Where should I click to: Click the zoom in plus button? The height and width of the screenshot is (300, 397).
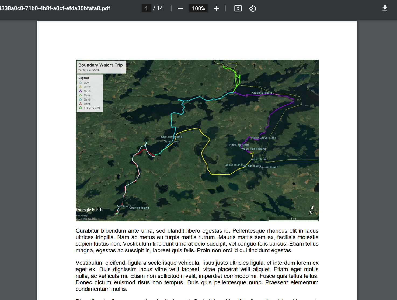217,8
